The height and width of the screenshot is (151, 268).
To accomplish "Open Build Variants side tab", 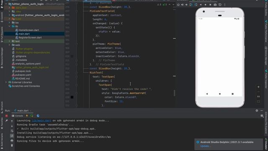I will click(x=2, y=141).
